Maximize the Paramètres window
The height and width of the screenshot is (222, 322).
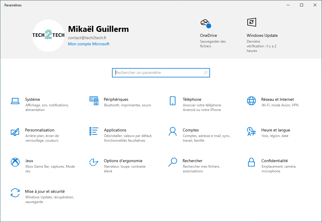coord(302,5)
